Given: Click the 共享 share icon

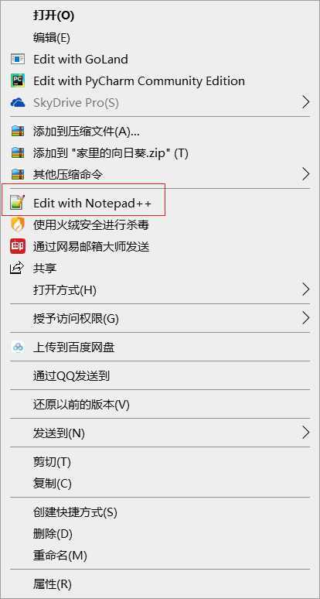Looking at the screenshot, I should pos(17,269).
